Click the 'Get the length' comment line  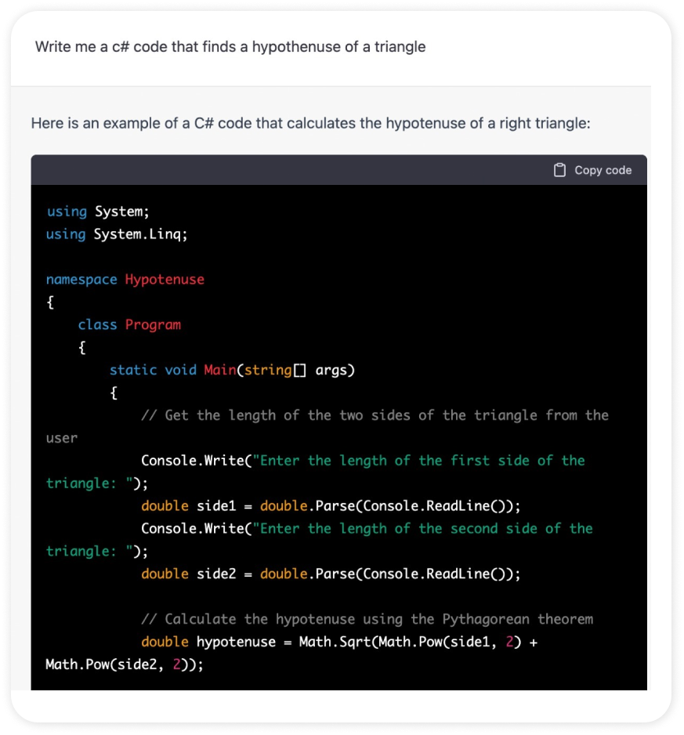pos(375,415)
